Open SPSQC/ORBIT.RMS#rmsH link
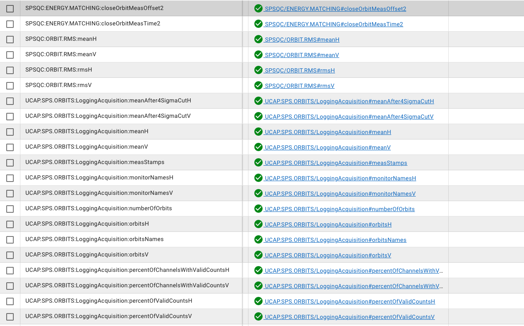 [300, 70]
